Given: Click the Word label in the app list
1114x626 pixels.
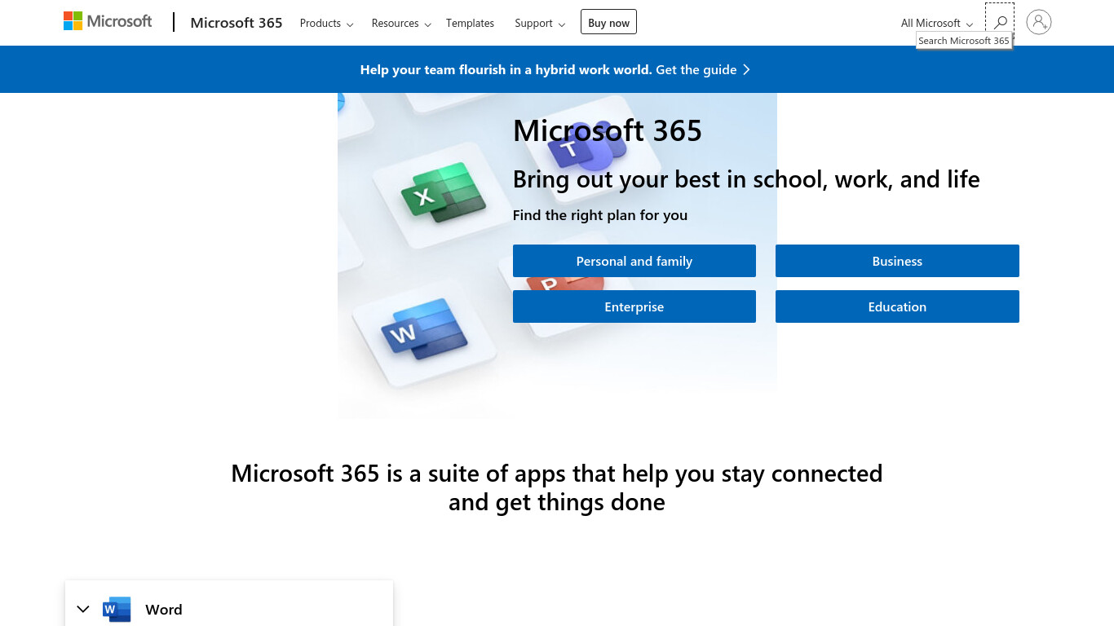Looking at the screenshot, I should tap(164, 610).
